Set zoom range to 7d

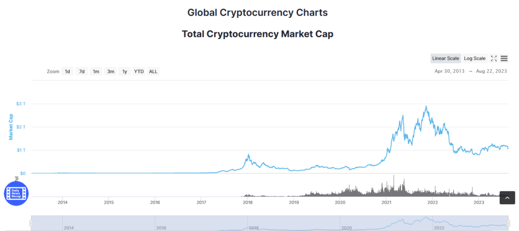pyautogui.click(x=82, y=71)
